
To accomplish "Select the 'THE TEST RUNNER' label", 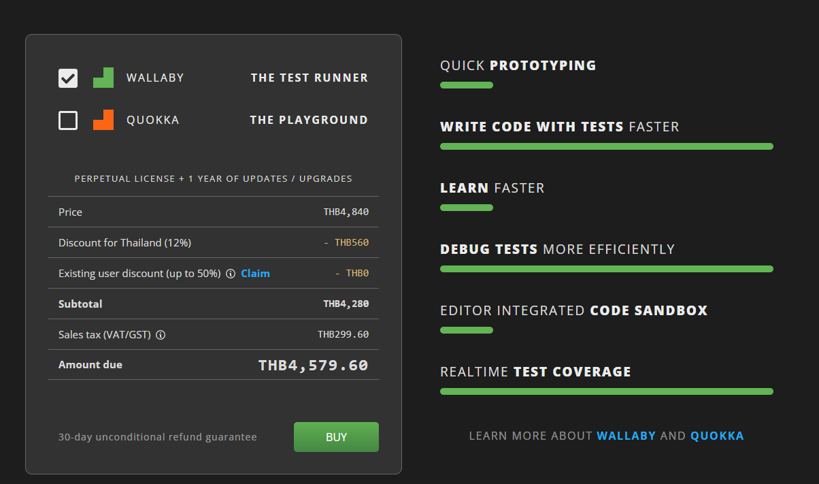I will tap(310, 78).
